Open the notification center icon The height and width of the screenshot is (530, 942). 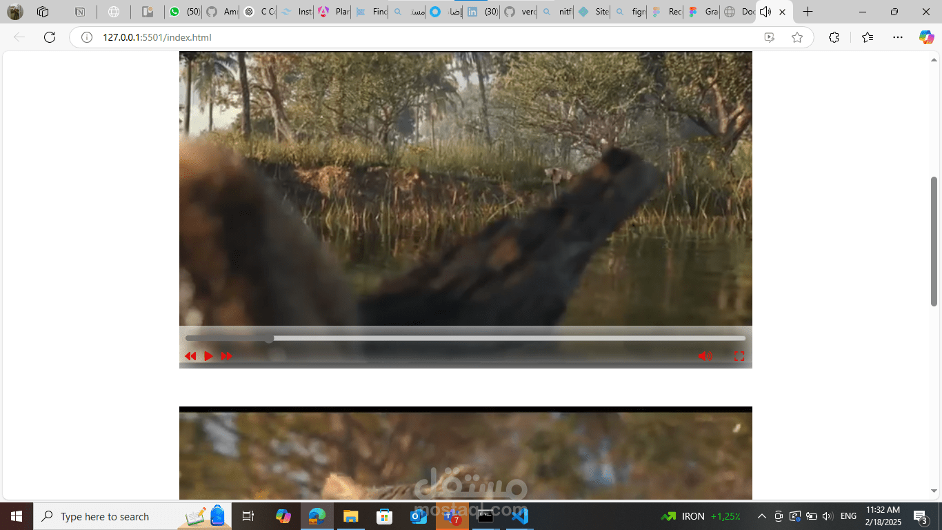click(921, 516)
